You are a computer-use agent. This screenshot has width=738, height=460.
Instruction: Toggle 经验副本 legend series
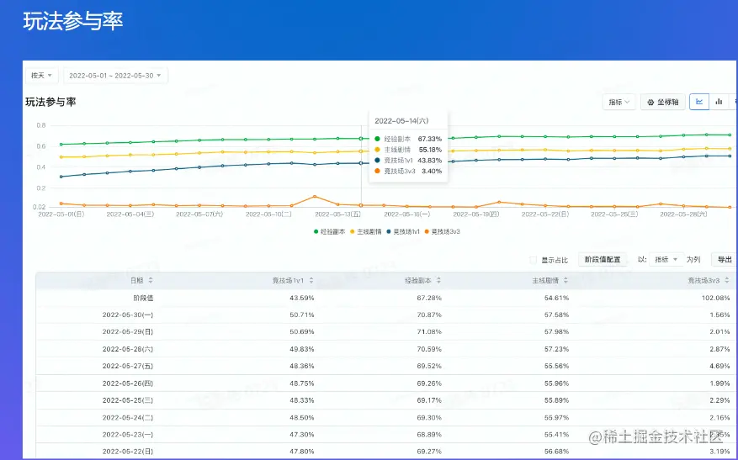(330, 231)
